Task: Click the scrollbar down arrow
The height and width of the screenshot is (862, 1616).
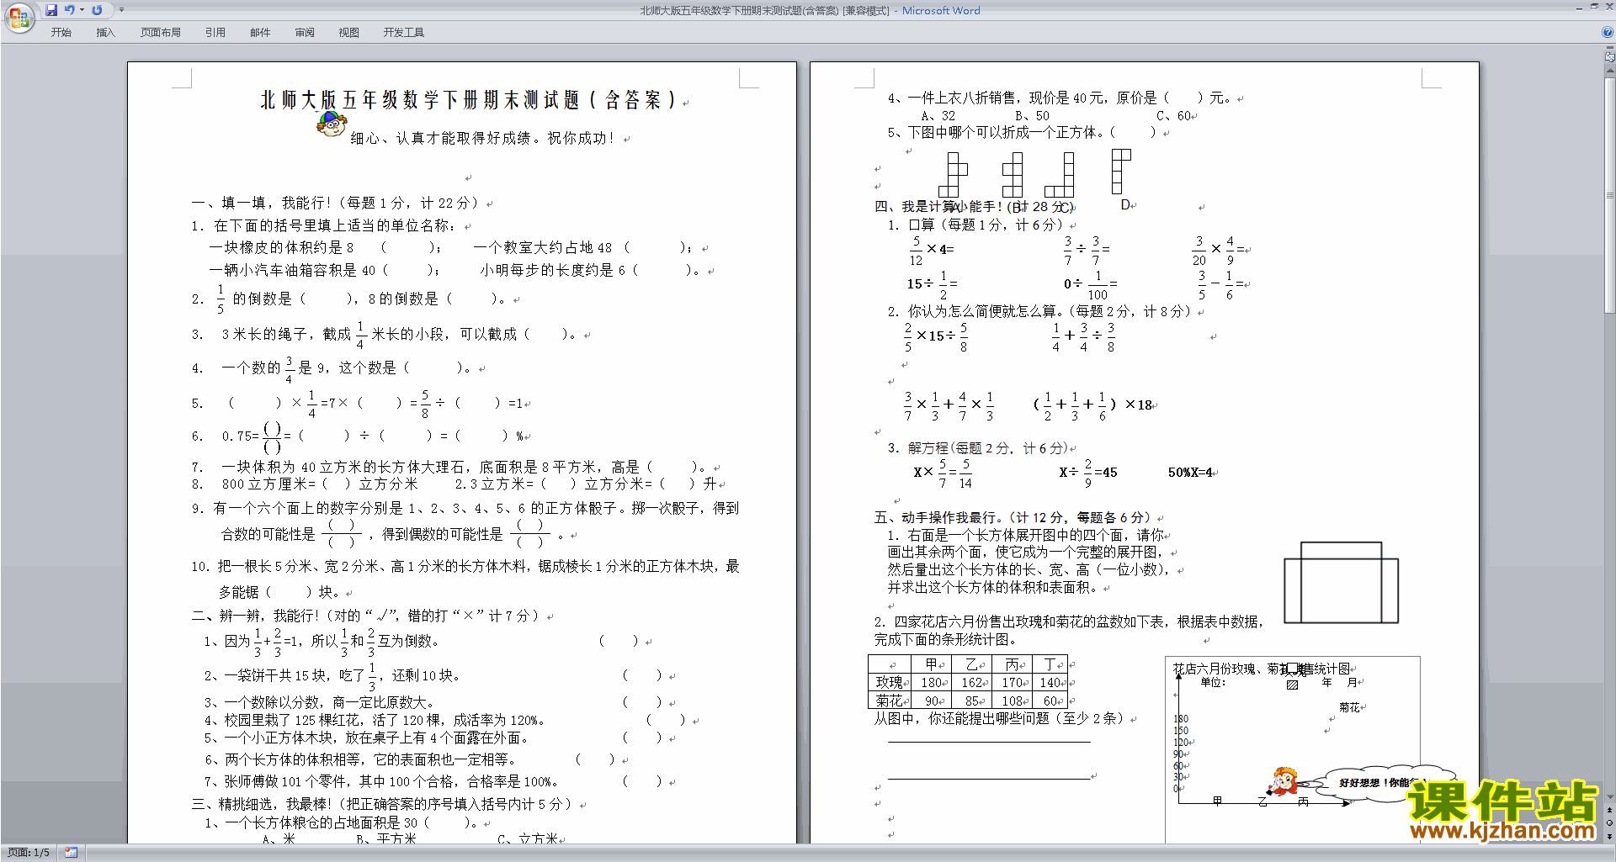Action: pos(1610,797)
